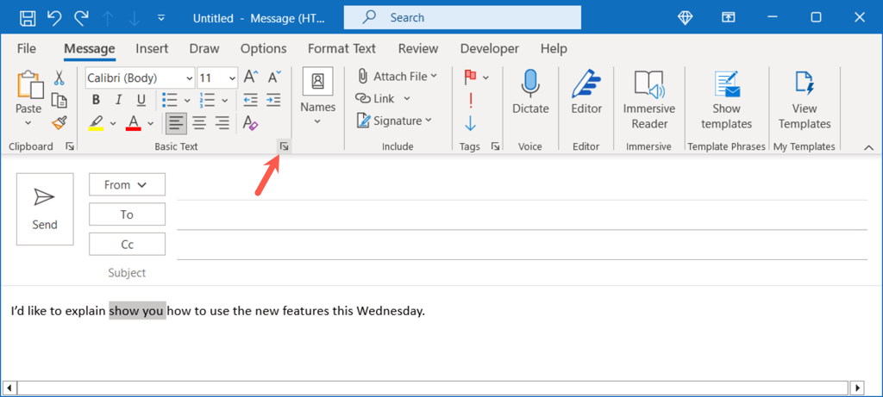Apply bulleted list
883x397 pixels.
pos(170,100)
